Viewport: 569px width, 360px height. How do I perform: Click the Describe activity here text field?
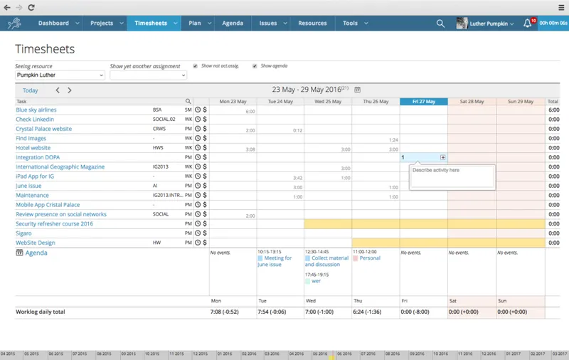point(452,176)
